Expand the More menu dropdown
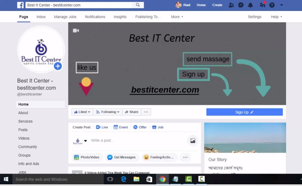Image resolution: width=302 pixels, height=186 pixels. click(177, 17)
